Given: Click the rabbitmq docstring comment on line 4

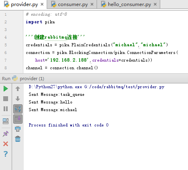Looking at the screenshot, I should click(x=55, y=37).
